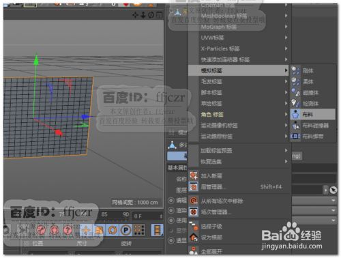Toggle the parameter P keyframe button
This screenshot has width=341, height=258.
pyautogui.click(x=125, y=230)
